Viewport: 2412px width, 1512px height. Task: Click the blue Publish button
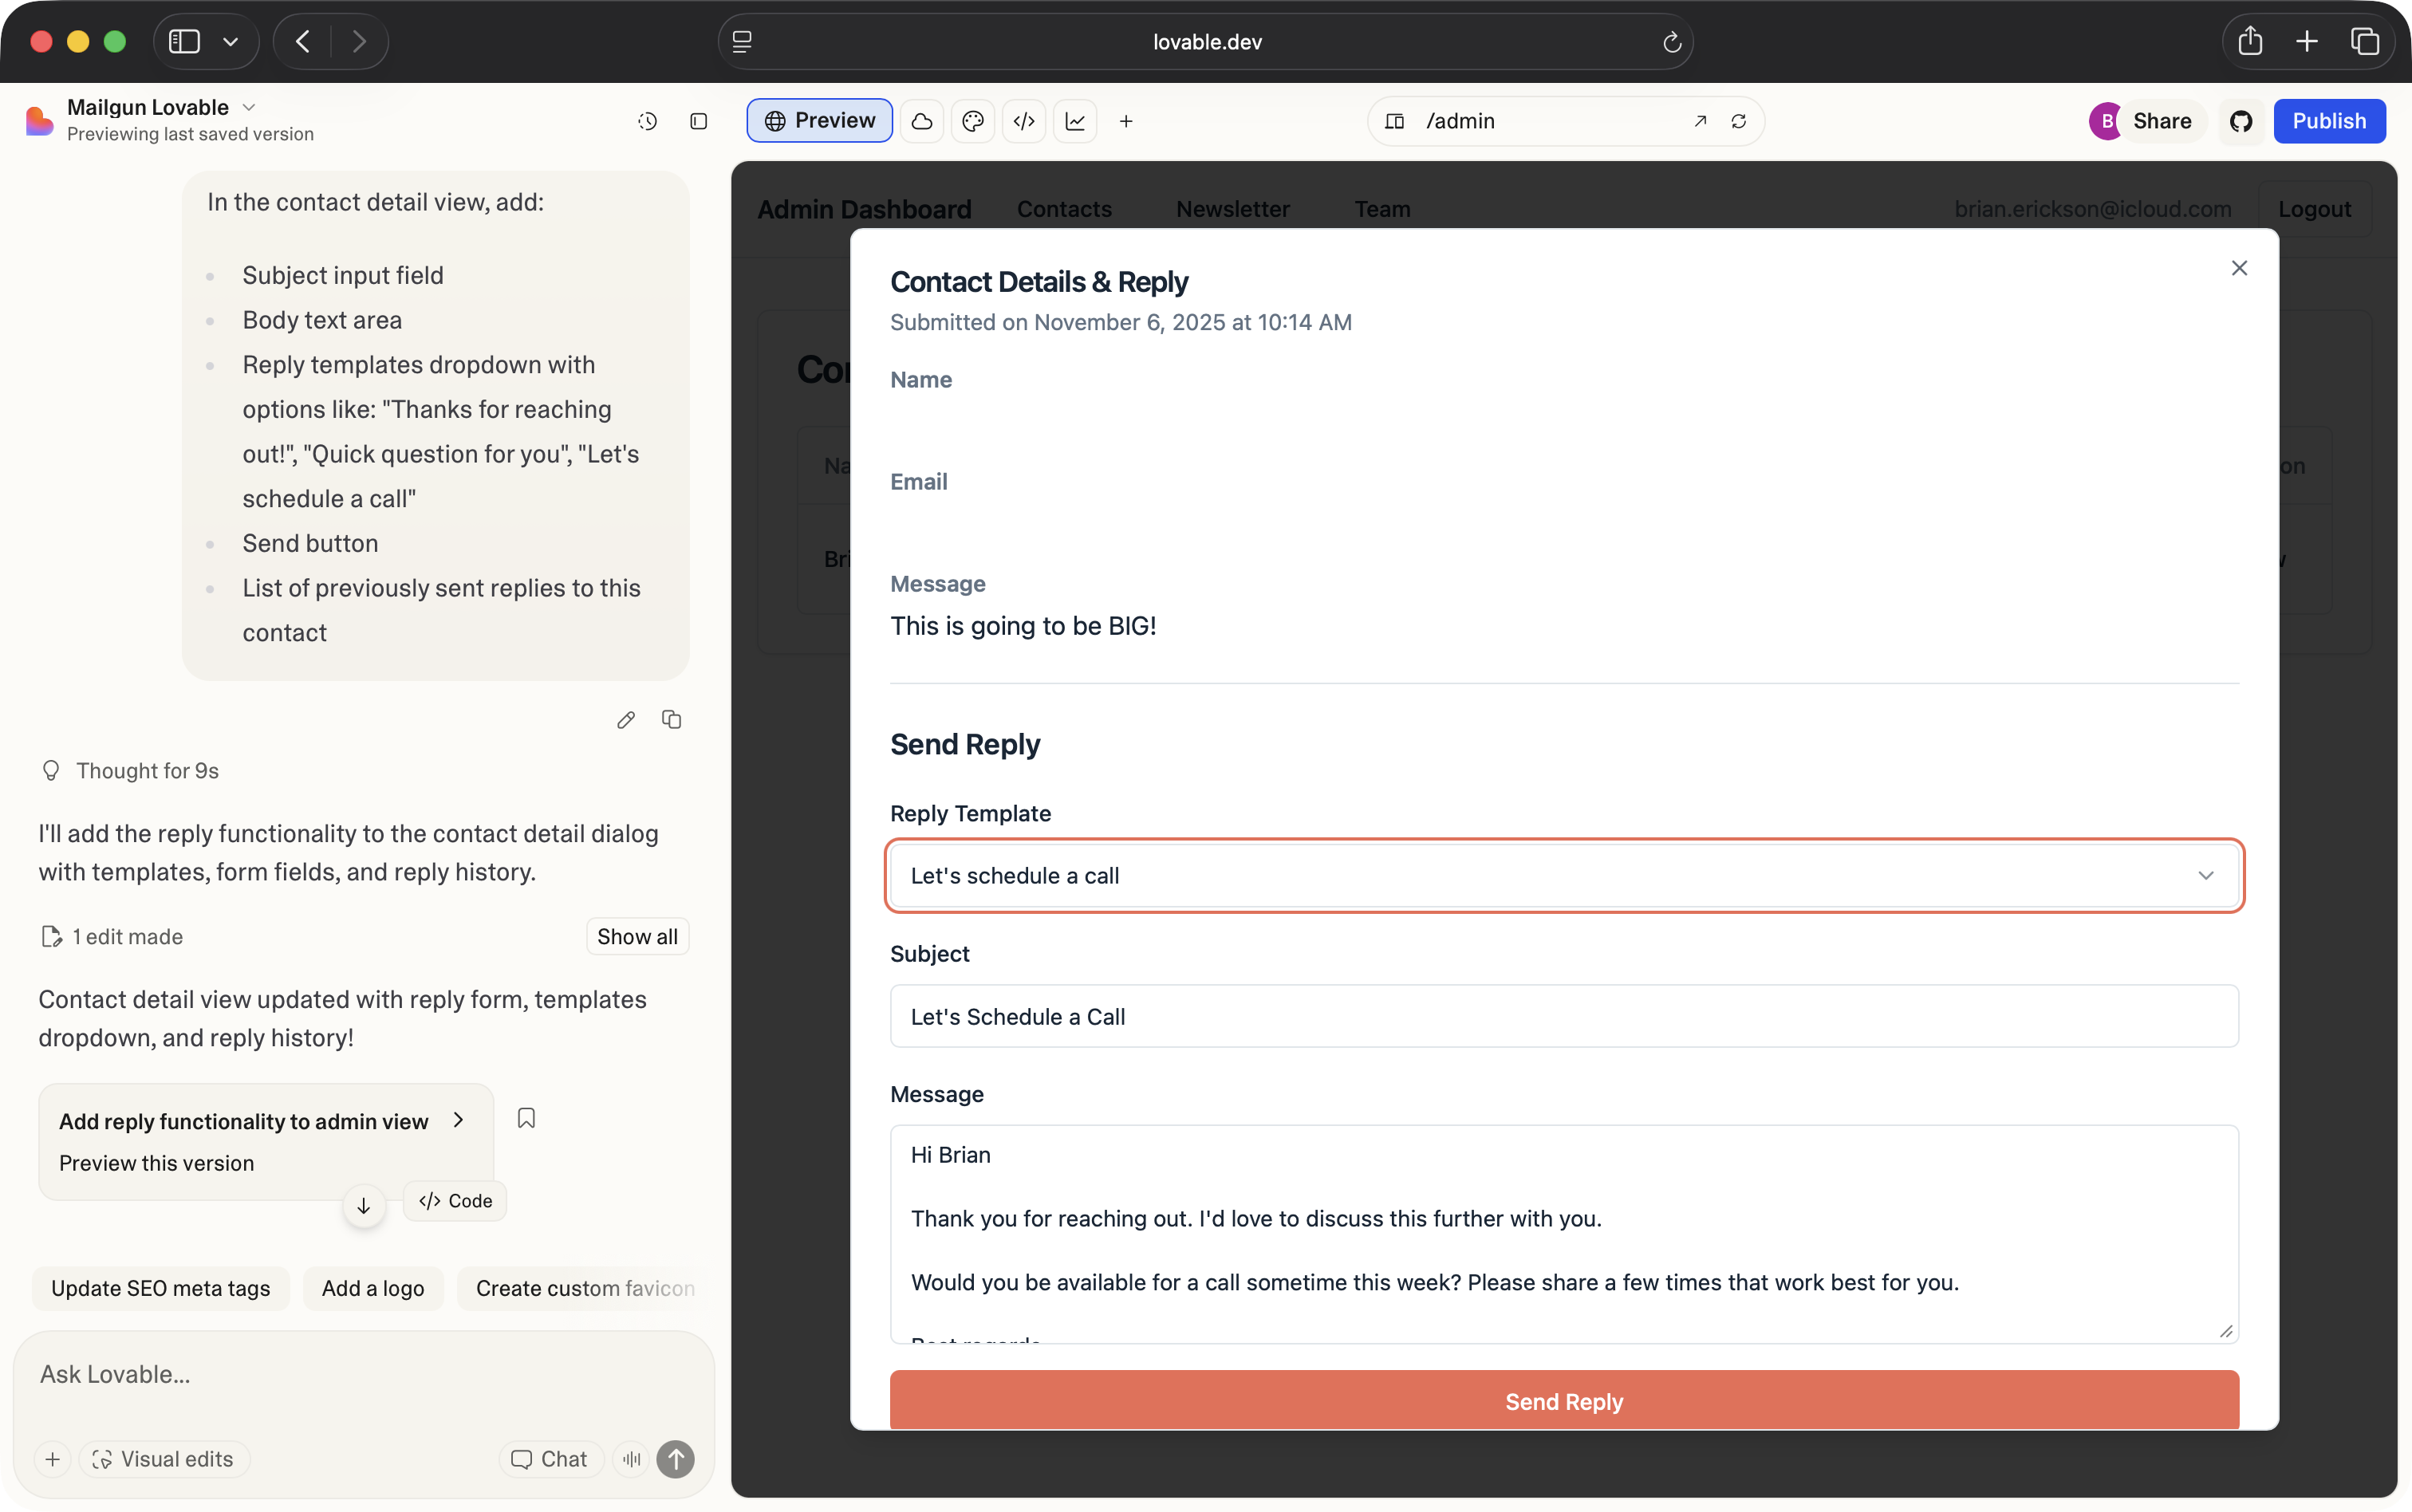(2328, 121)
